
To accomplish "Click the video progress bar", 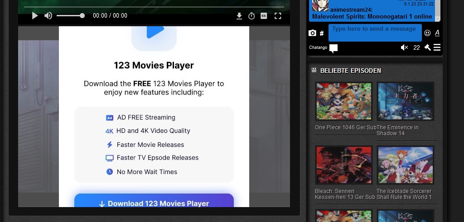I will 154,7.
